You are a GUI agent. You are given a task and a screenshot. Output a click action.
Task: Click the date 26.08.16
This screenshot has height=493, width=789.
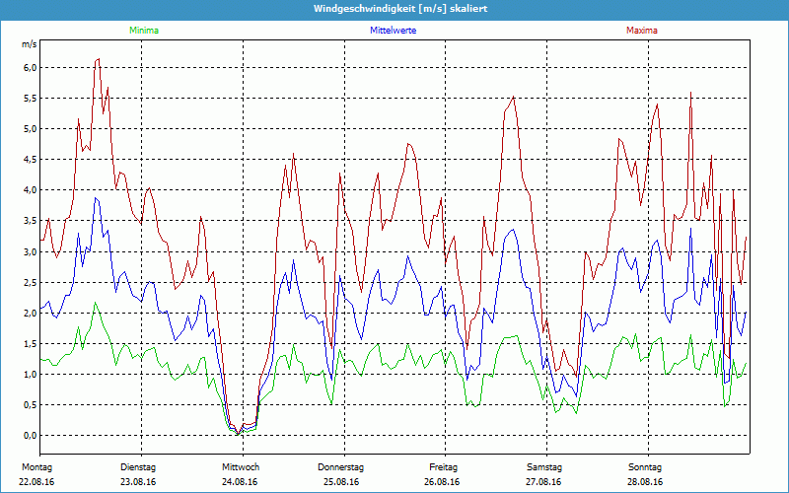click(x=442, y=482)
